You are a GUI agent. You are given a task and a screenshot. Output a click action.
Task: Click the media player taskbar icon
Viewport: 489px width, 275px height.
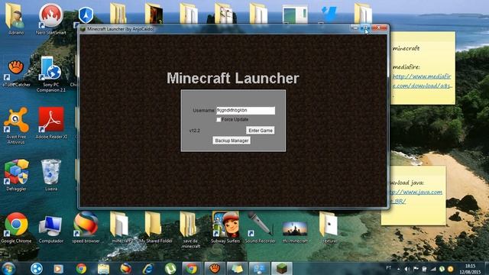(58, 268)
